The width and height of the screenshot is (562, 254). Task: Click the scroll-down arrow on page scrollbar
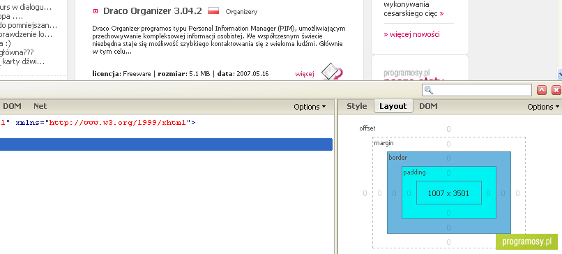click(x=559, y=74)
